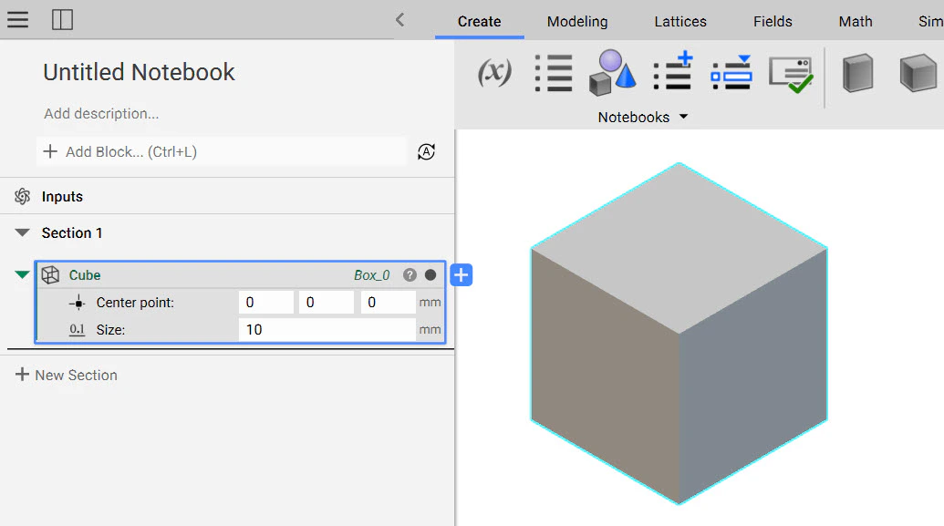The image size is (944, 526).
Task: Click the Section 1 heading
Action: coord(72,232)
